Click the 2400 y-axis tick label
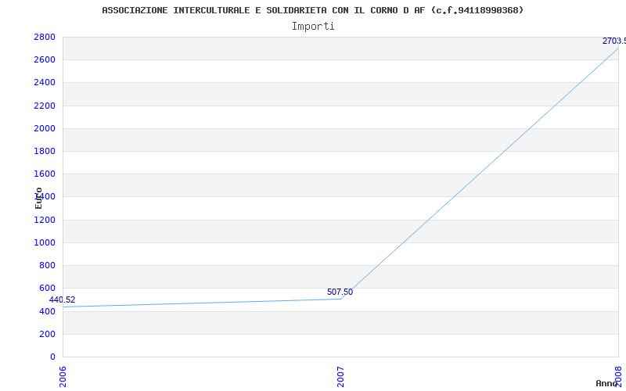626x391 pixels. pyautogui.click(x=45, y=83)
